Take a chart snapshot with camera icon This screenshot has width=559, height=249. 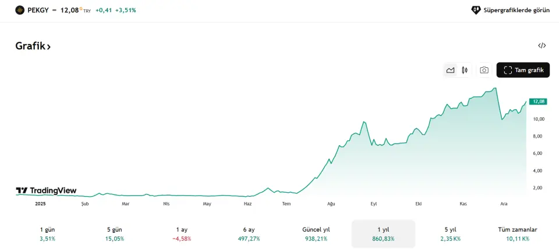tap(484, 70)
